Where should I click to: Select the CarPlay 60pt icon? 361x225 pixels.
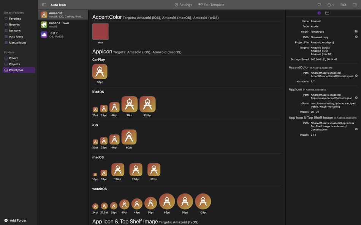[100, 72]
